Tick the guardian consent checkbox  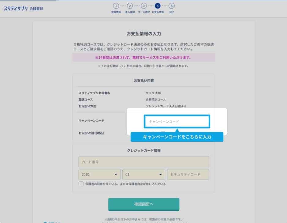point(81,184)
